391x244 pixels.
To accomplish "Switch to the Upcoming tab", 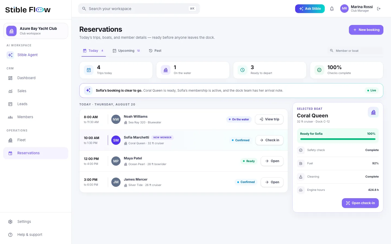I will pyautogui.click(x=126, y=51).
